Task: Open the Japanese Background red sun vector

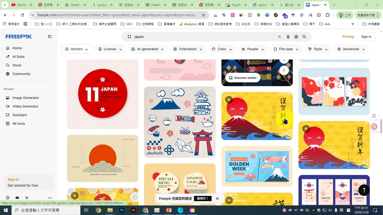Action: coord(103,159)
